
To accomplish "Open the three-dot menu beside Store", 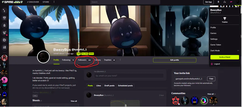I will (54, 2).
